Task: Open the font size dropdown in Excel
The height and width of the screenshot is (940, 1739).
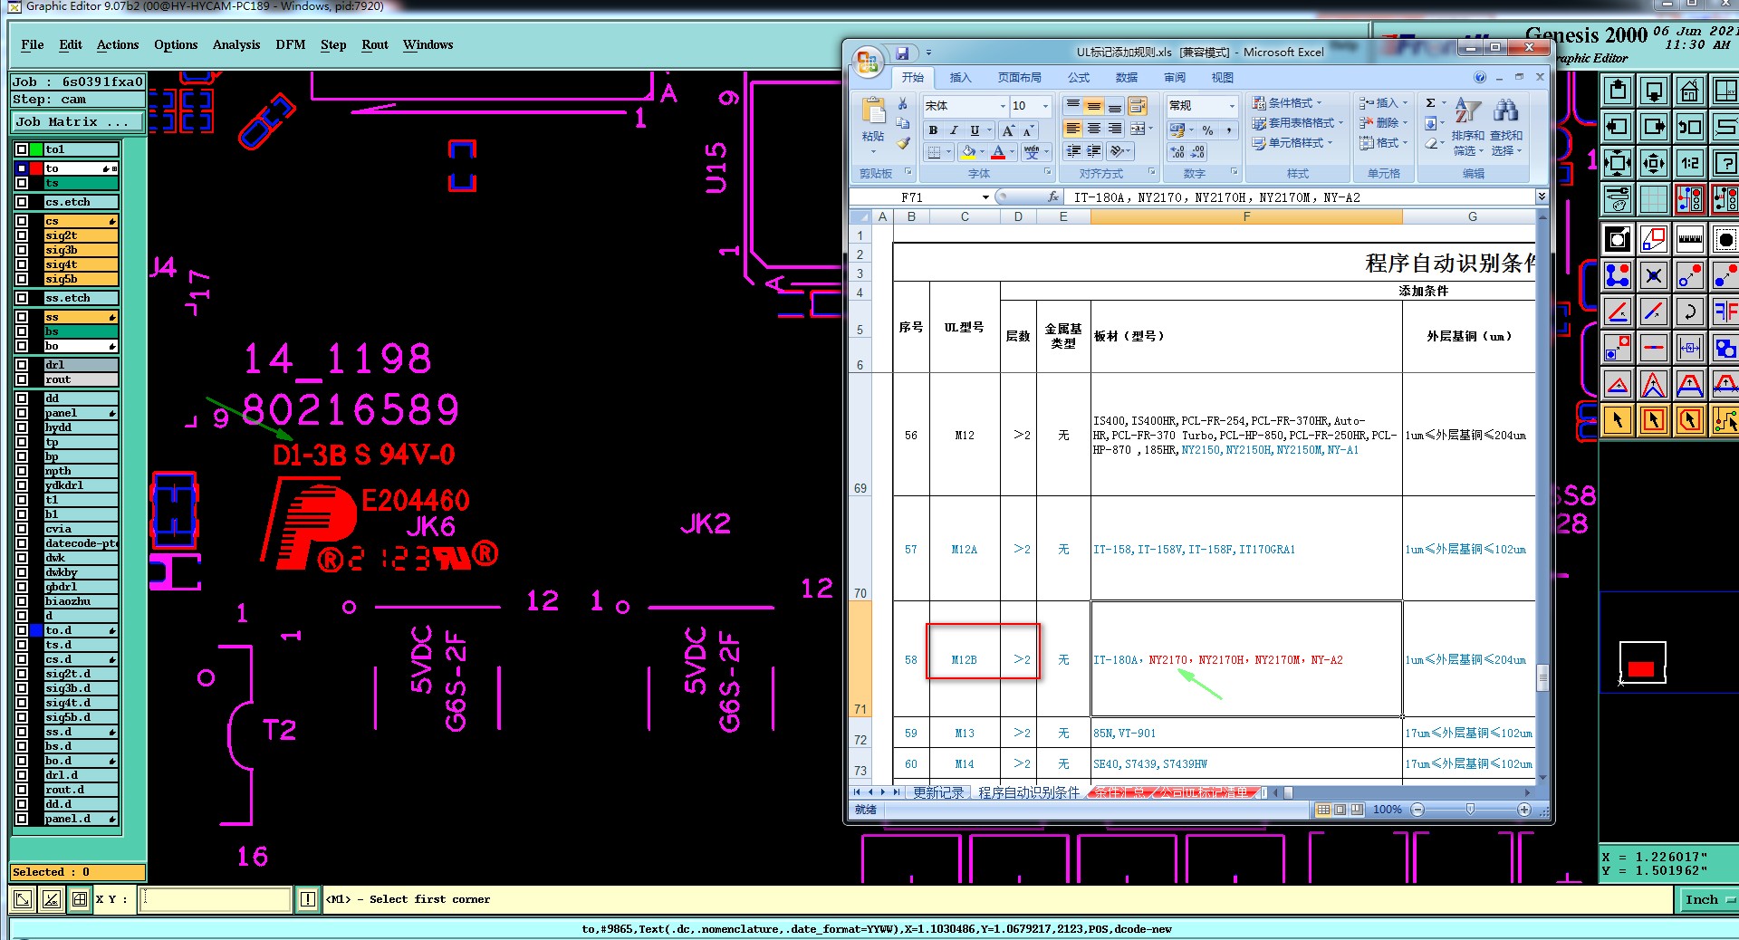Action: 1045,106
